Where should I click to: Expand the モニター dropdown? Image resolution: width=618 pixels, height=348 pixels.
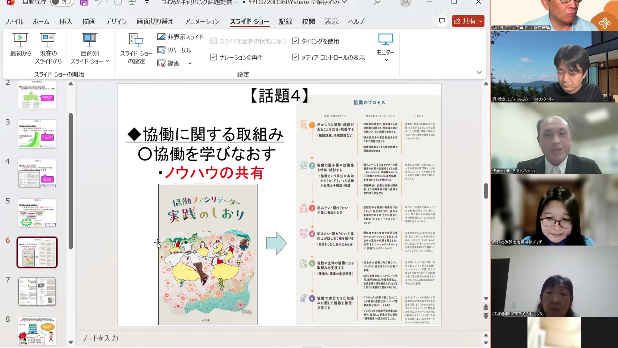385,48
